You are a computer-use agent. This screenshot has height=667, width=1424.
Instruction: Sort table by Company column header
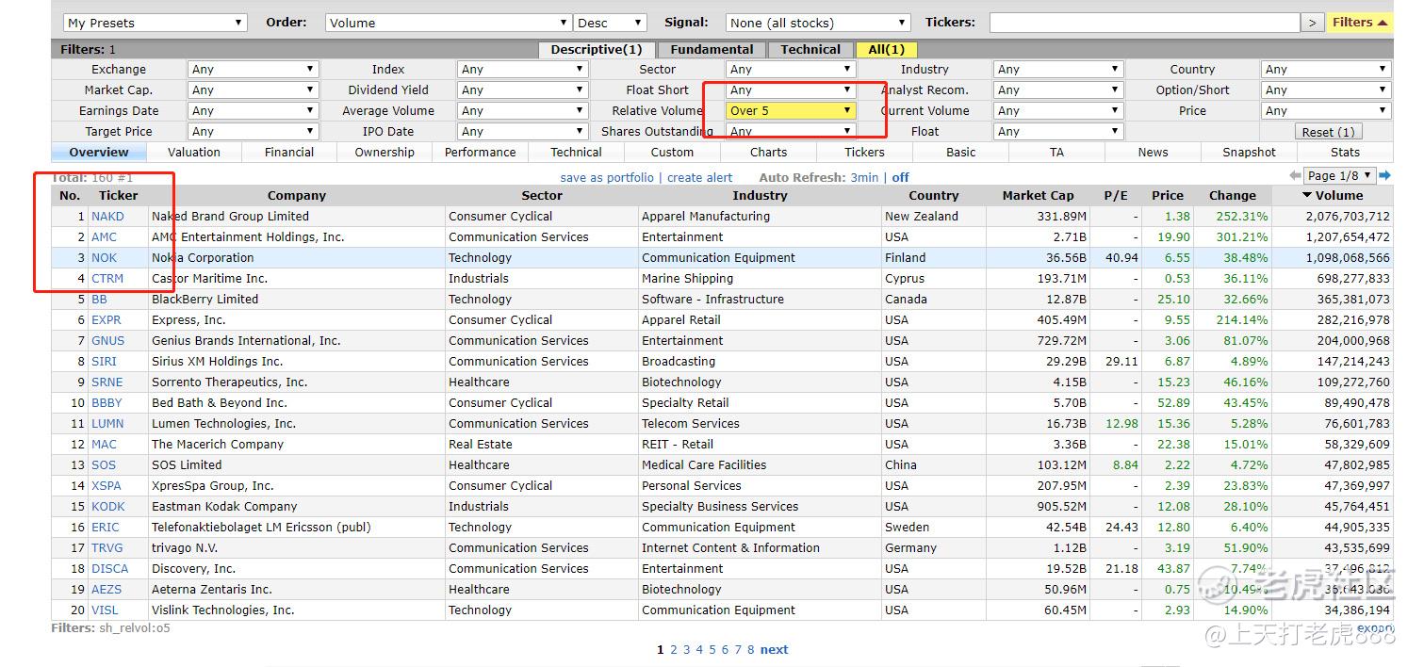(297, 195)
